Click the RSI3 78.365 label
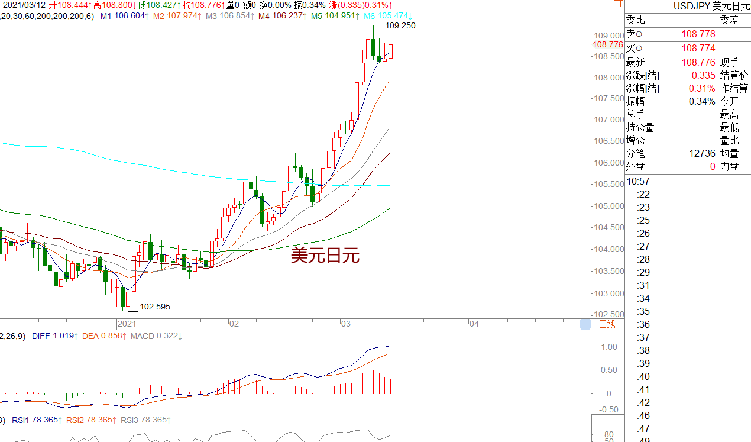Screen dimensions: 751x442 pyautogui.click(x=145, y=420)
